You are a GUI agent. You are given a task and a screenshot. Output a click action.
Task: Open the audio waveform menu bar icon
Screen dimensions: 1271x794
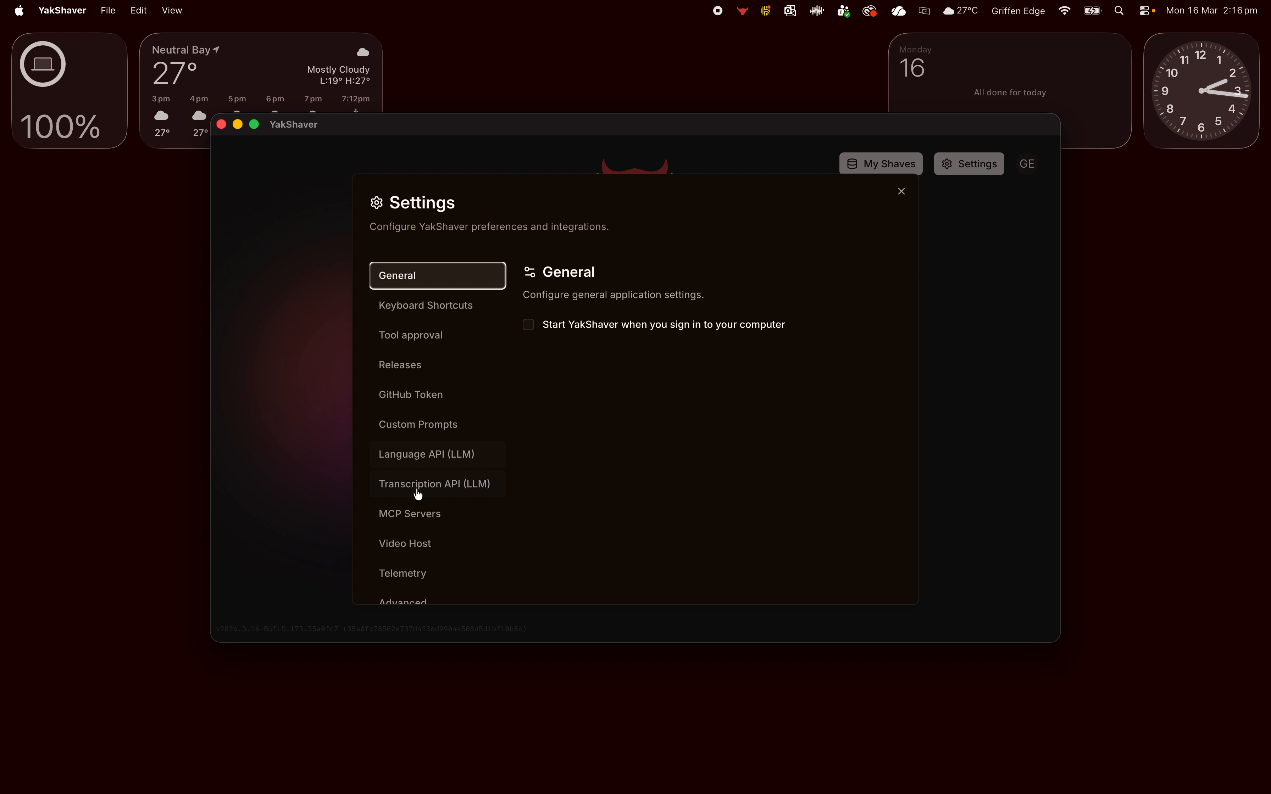pos(817,11)
